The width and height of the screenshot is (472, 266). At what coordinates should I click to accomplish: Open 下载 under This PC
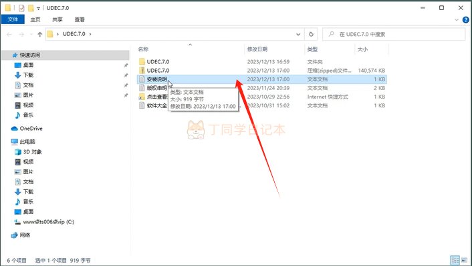coord(28,191)
